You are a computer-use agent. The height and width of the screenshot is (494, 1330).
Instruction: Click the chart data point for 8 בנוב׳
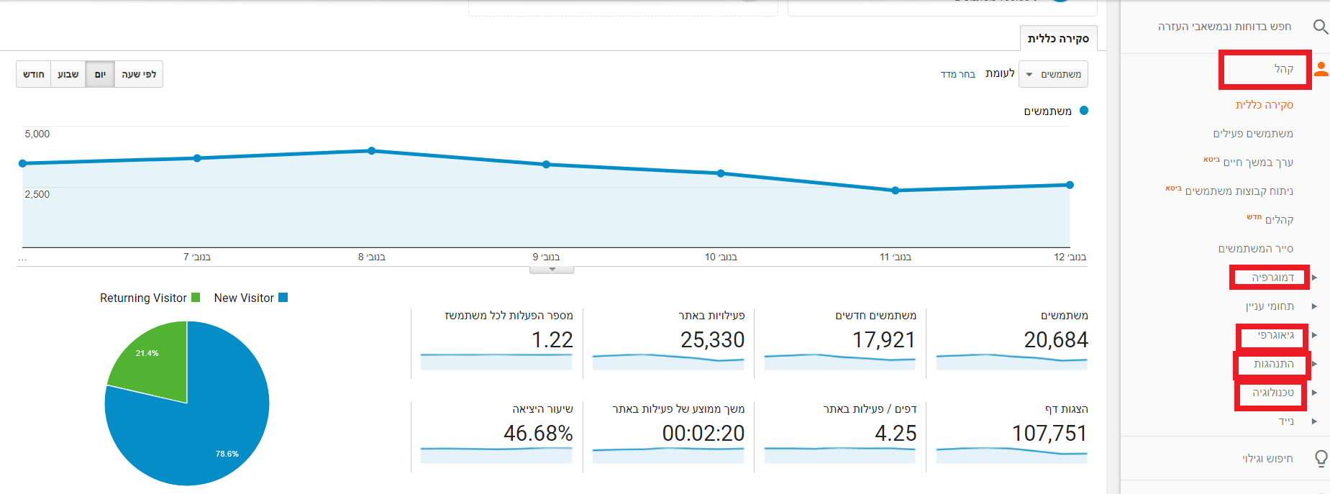click(x=372, y=151)
